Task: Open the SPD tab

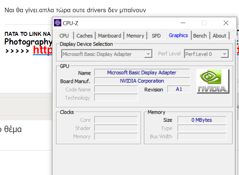Action: coord(156,36)
